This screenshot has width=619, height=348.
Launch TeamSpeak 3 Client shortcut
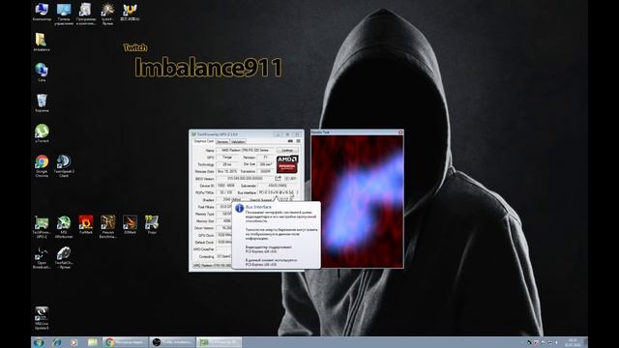pyautogui.click(x=64, y=165)
